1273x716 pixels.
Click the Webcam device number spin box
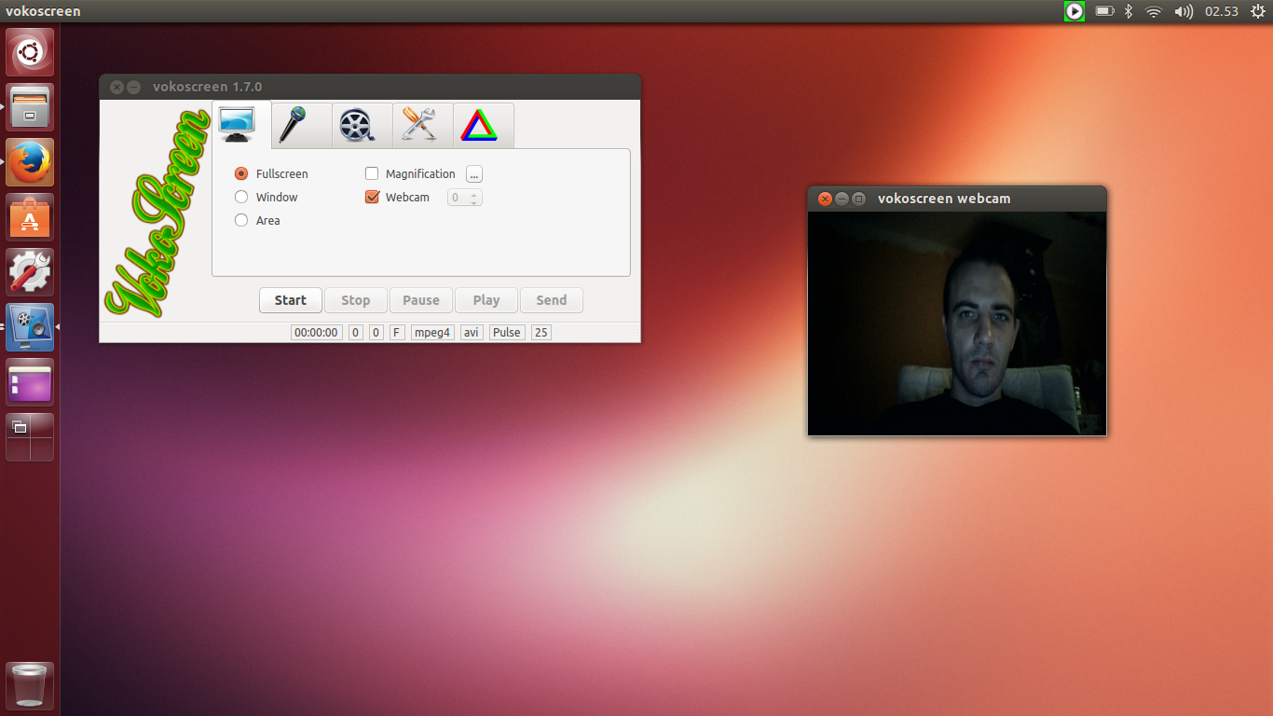(x=465, y=198)
